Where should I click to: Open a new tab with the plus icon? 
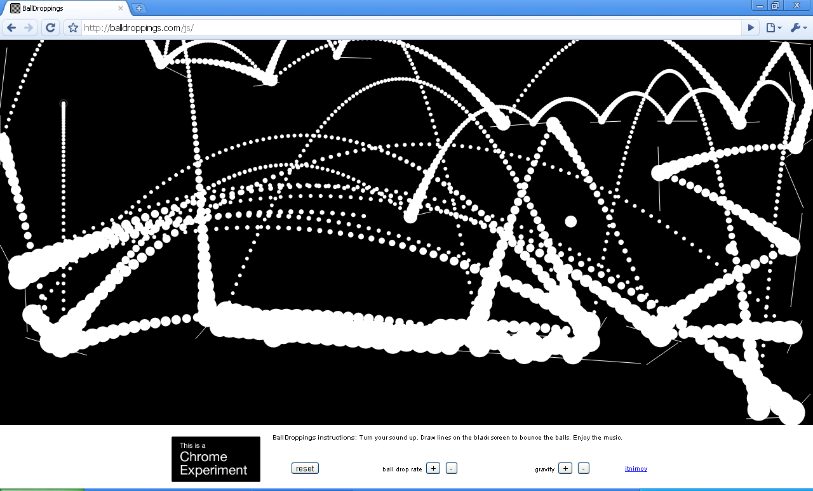coord(140,8)
